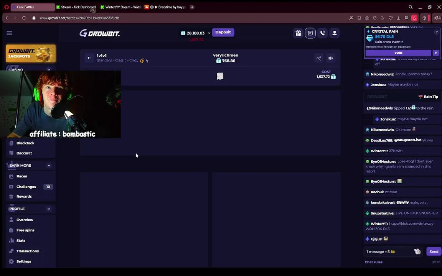Screen dimensions: 442x276
Task: Open the browser extensions cube icon
Action: tap(424, 18)
